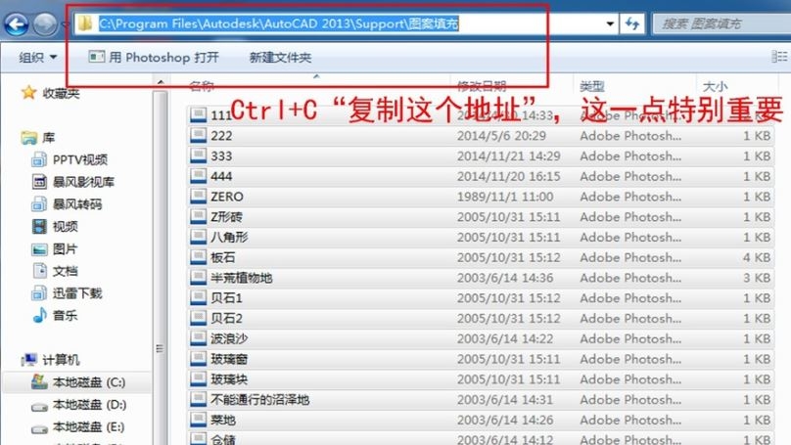Open 收藏夹 in the navigation pane

click(51, 93)
